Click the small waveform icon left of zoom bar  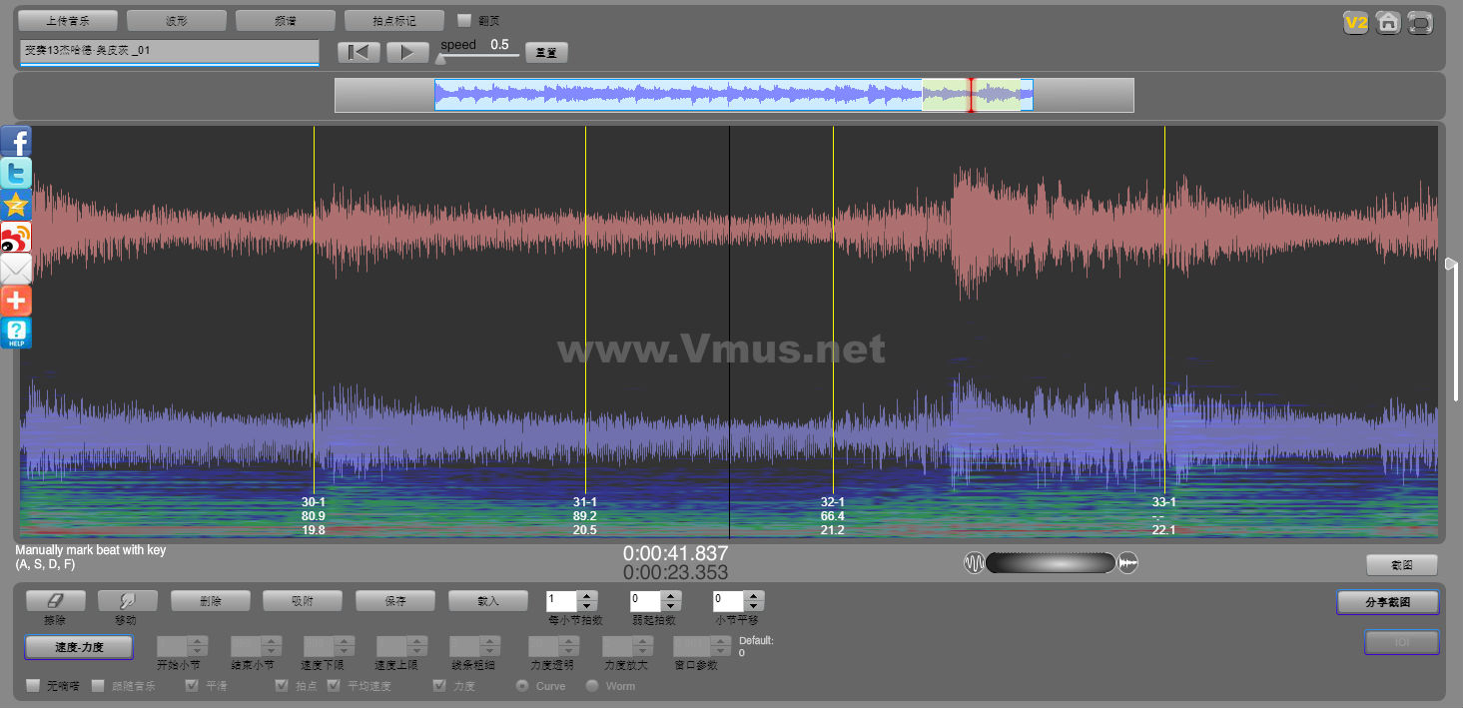[974, 563]
